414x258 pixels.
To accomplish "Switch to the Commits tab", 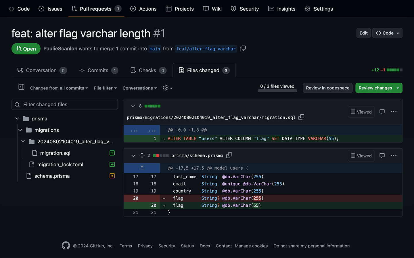I will click(99, 70).
